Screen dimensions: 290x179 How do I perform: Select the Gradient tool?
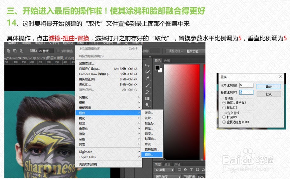148,98
